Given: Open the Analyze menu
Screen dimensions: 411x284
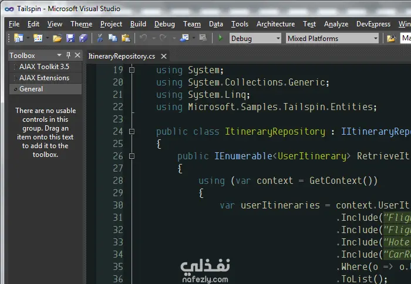Looking at the screenshot, I should [x=336, y=24].
